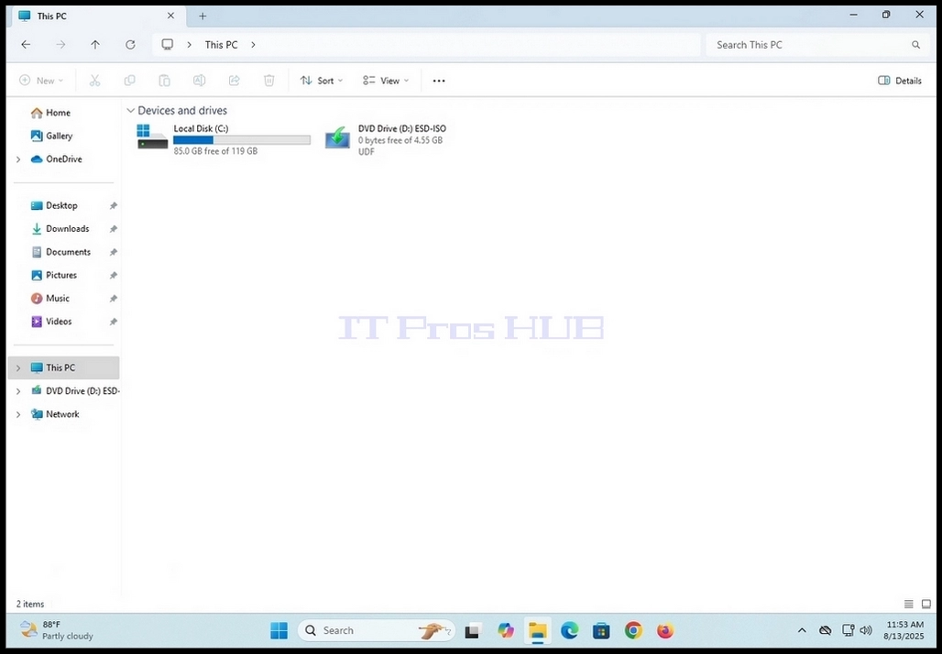Go up one folder level
Image resolution: width=942 pixels, height=654 pixels.
point(95,45)
